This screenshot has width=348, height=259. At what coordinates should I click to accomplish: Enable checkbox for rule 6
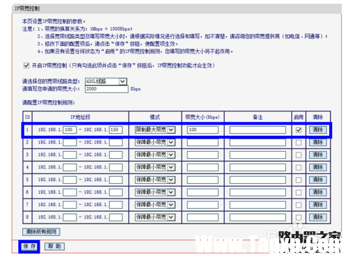299,193
